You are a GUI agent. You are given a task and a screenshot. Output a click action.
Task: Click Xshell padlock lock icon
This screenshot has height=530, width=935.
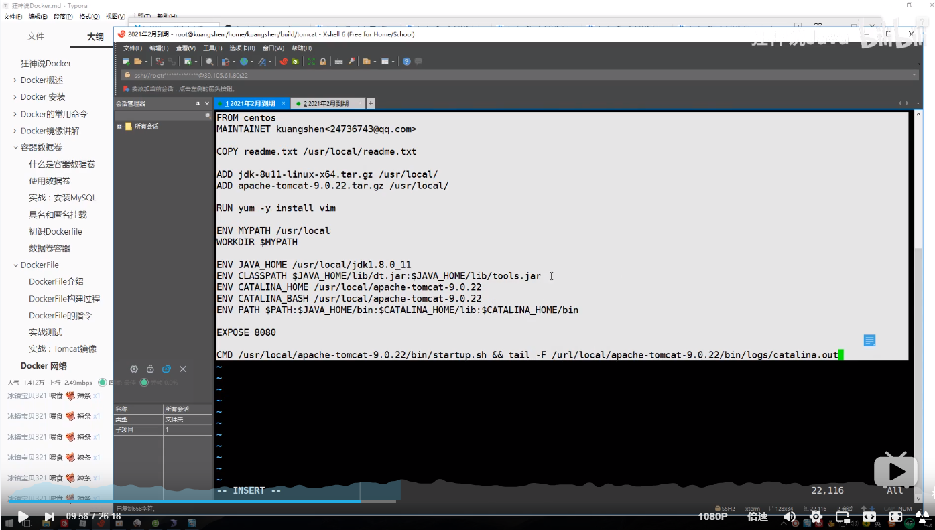tap(323, 61)
